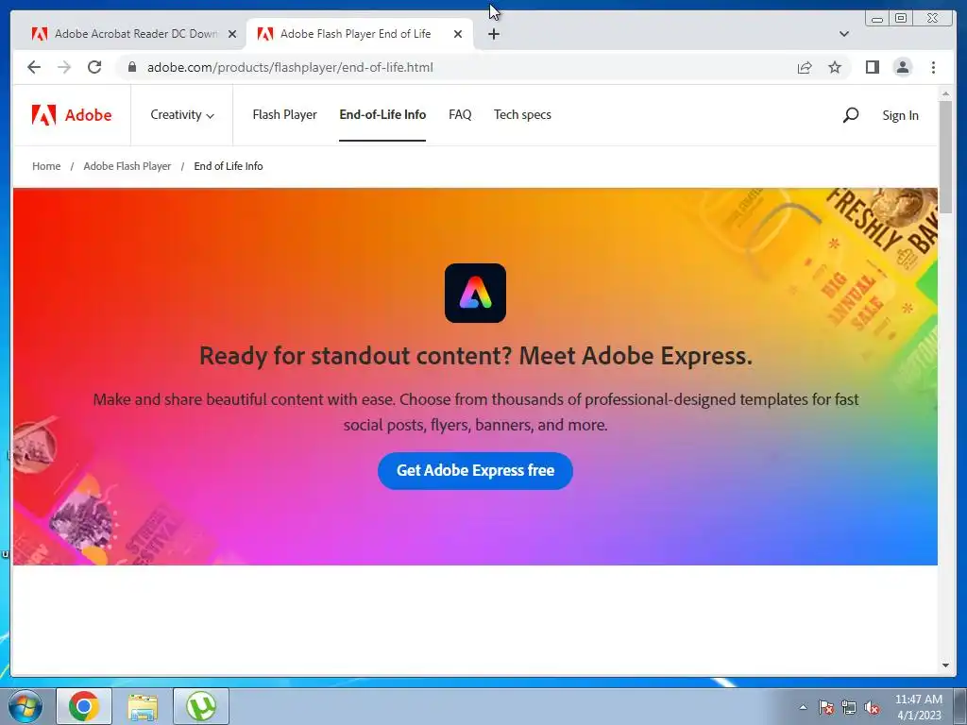967x725 pixels.
Task: Open Adobe site search magnifier
Action: pos(851,114)
